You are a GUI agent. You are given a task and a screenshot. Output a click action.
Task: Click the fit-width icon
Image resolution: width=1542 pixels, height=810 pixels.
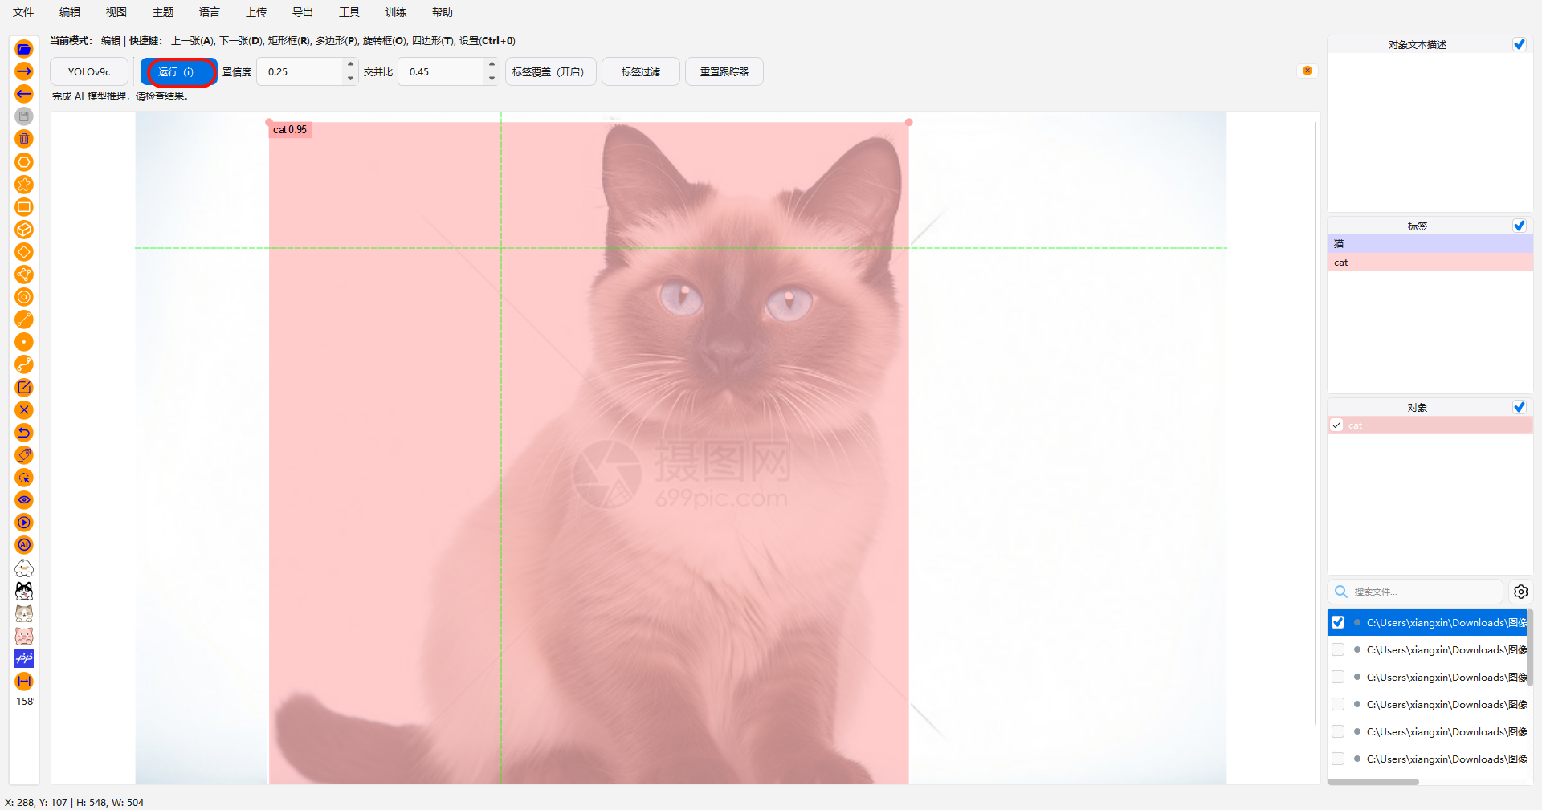(24, 681)
